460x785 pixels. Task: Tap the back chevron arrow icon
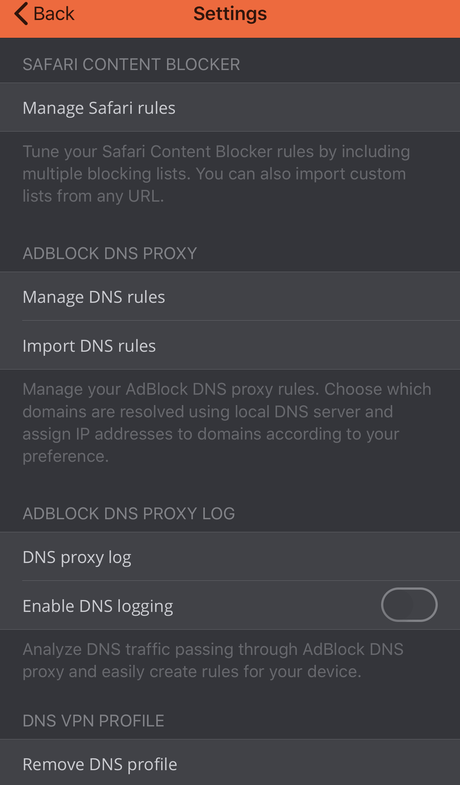tap(21, 14)
